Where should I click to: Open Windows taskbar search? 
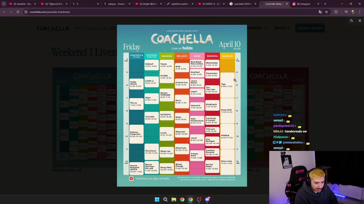click(x=165, y=199)
